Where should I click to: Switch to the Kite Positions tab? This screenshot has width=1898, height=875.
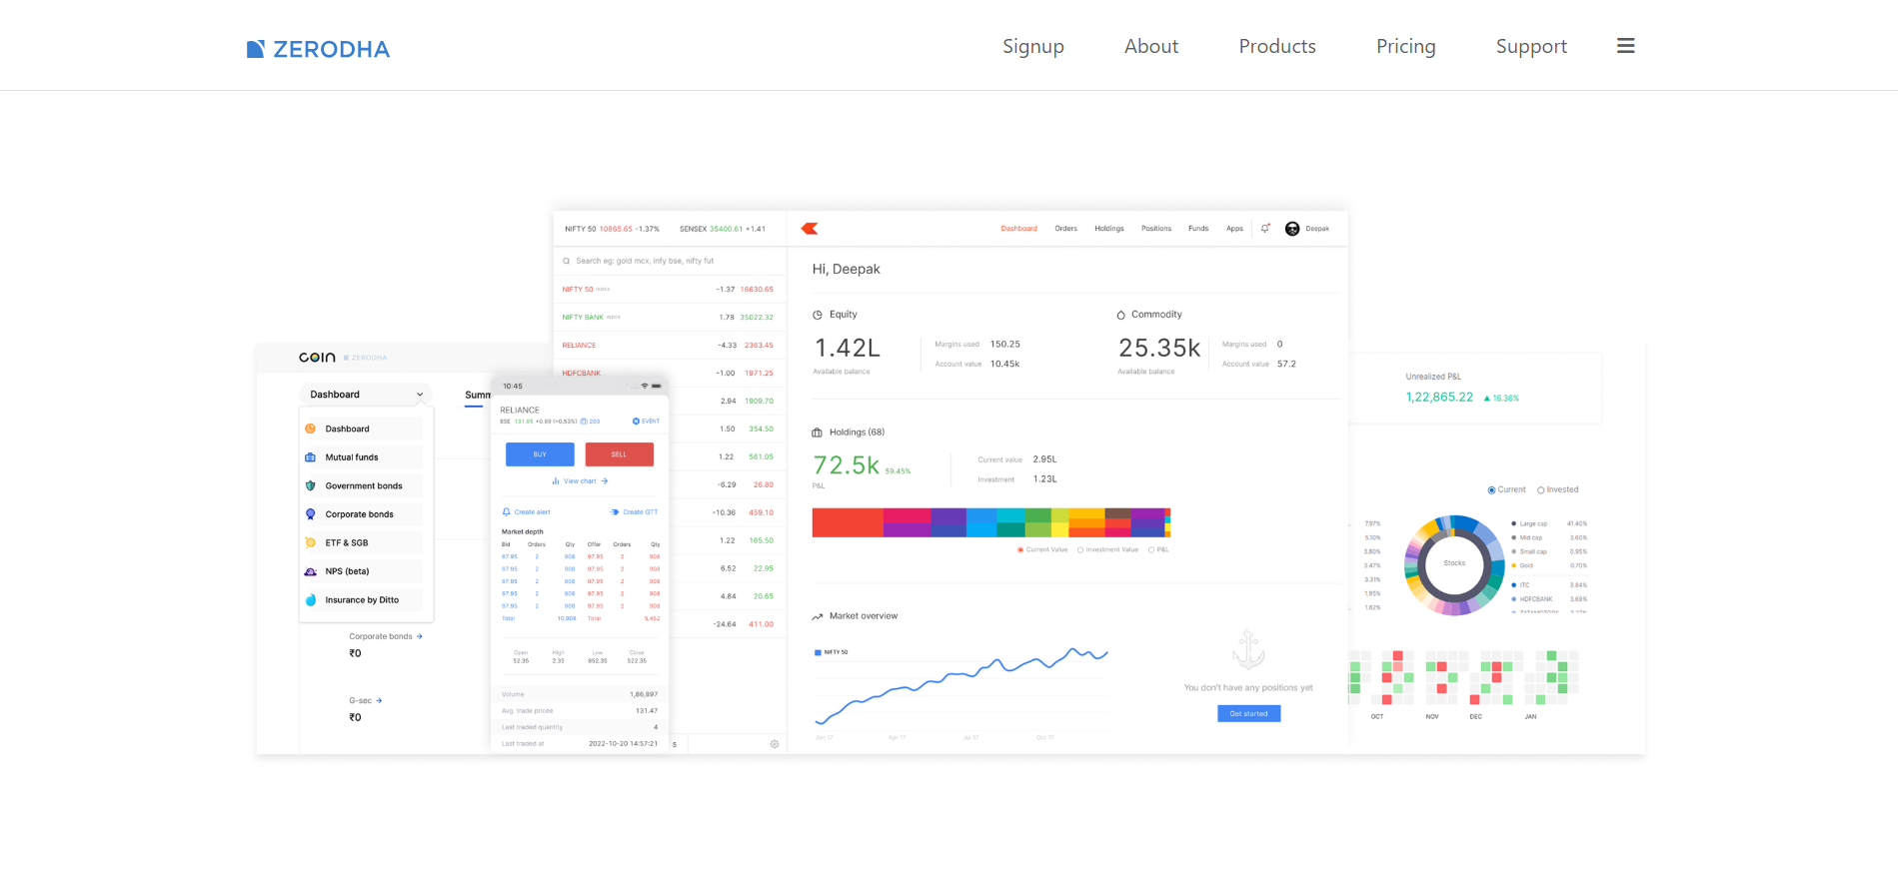point(1156,229)
